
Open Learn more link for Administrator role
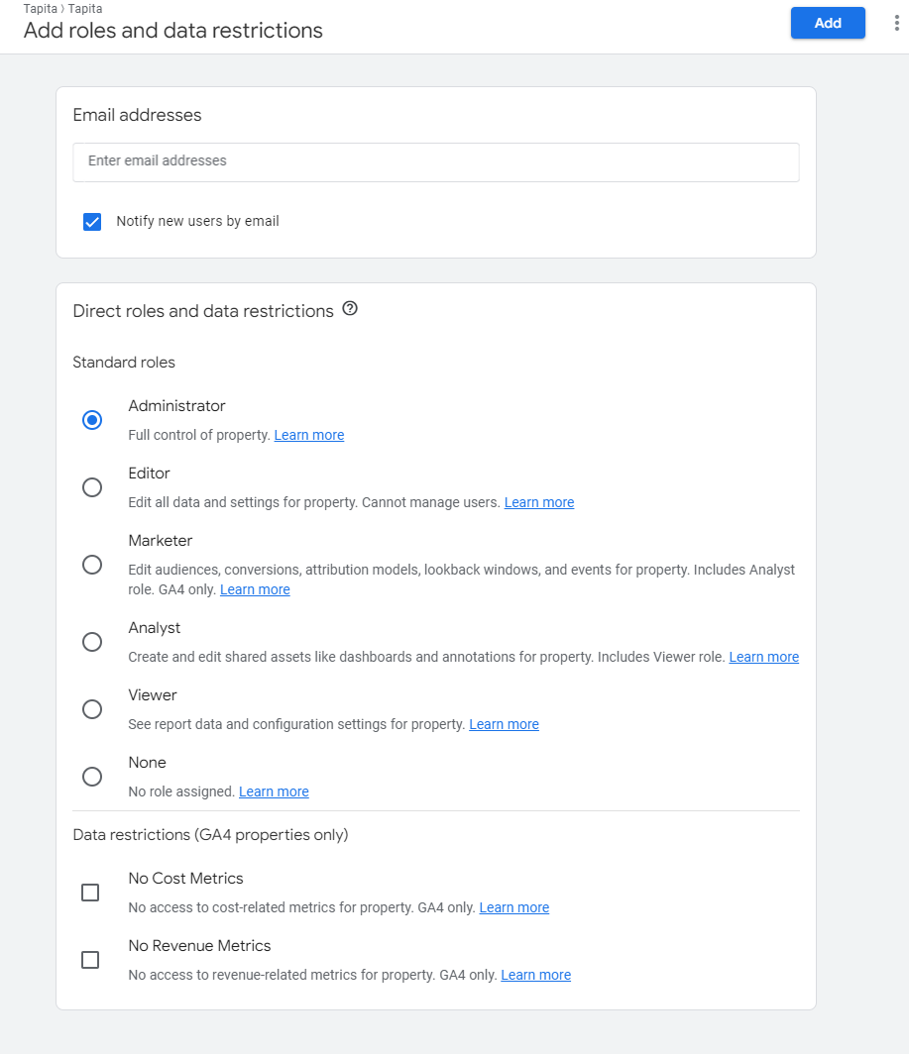(309, 435)
